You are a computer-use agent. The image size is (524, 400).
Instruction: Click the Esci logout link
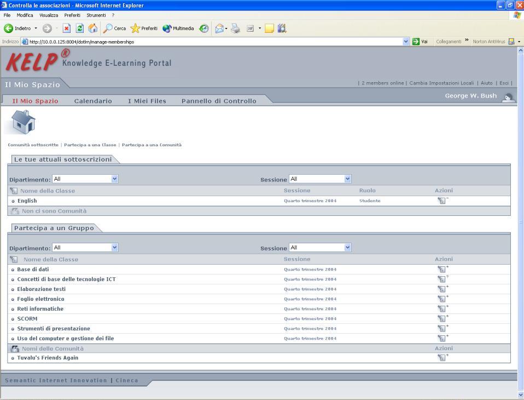coord(503,83)
